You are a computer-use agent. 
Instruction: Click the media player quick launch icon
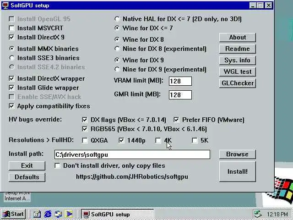[69, 214]
